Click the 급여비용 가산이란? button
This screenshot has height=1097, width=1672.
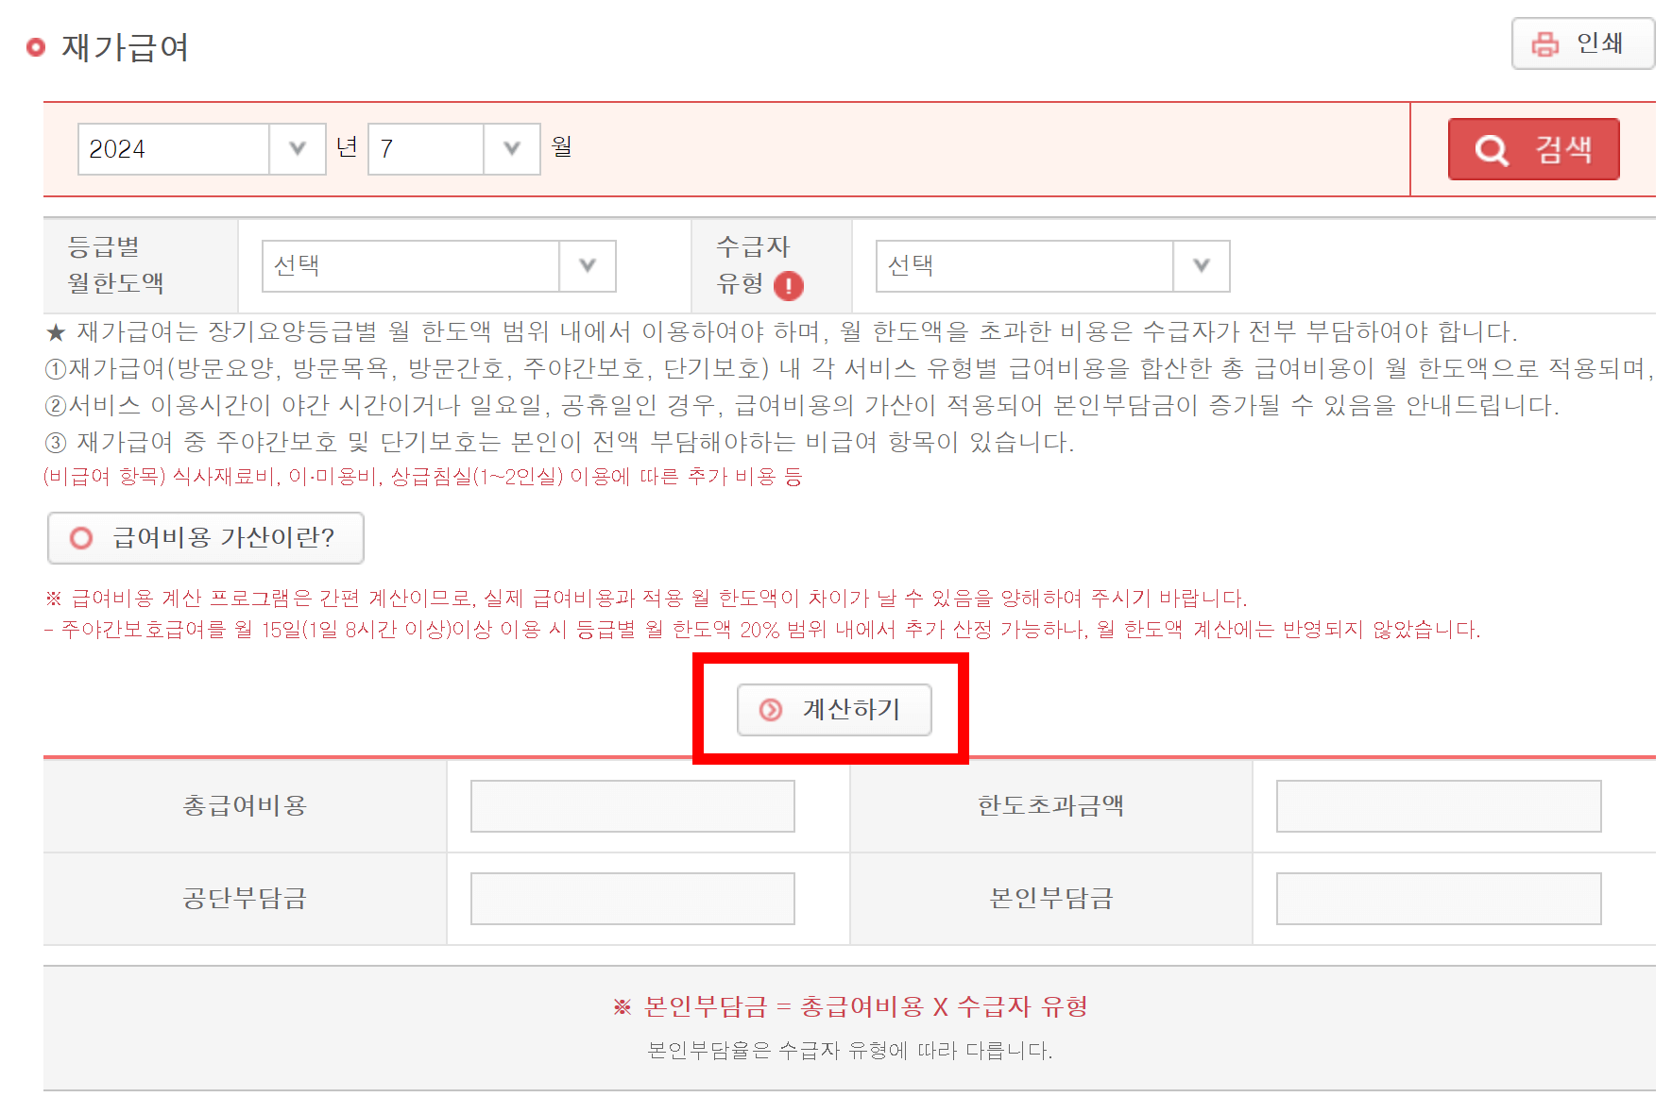205,538
